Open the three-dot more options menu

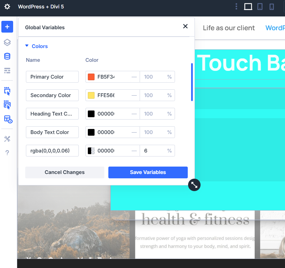(x=237, y=7)
